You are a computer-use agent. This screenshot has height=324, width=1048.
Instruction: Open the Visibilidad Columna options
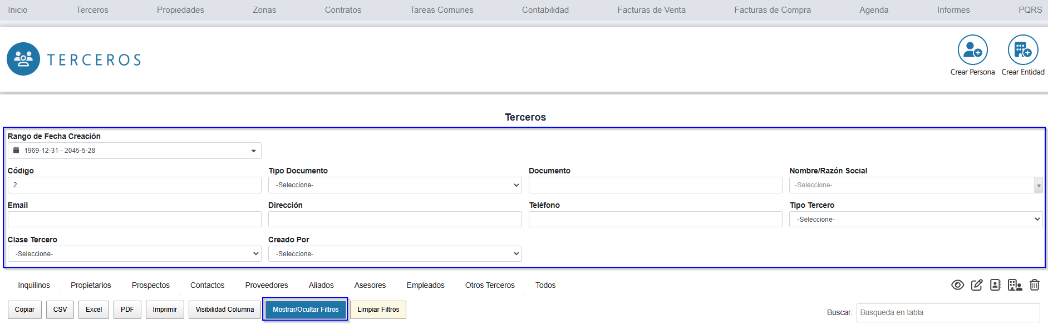point(224,310)
